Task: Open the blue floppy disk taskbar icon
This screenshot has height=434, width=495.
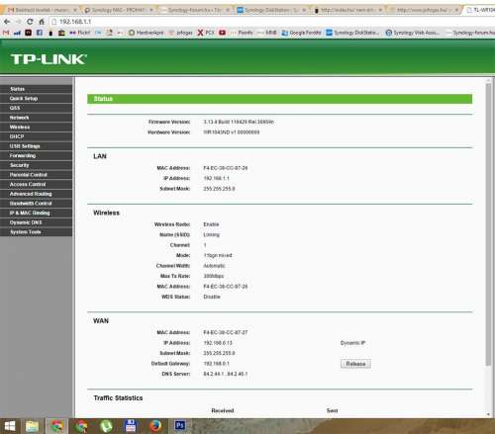Action: coord(131,426)
